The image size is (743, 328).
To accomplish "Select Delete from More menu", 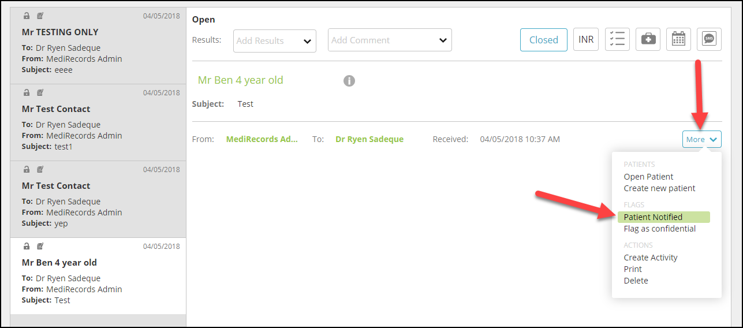I will click(x=636, y=281).
